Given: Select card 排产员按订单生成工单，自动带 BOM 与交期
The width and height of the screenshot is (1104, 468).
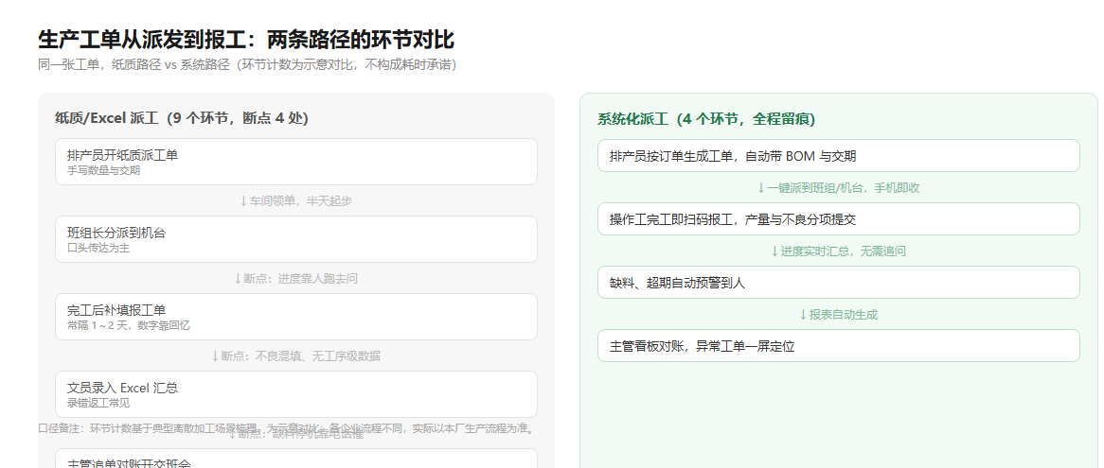Looking at the screenshot, I should coord(839,155).
